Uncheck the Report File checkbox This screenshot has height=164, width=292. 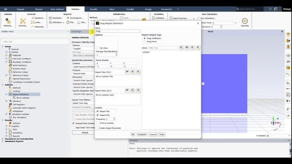pyautogui.click(x=98, y=111)
